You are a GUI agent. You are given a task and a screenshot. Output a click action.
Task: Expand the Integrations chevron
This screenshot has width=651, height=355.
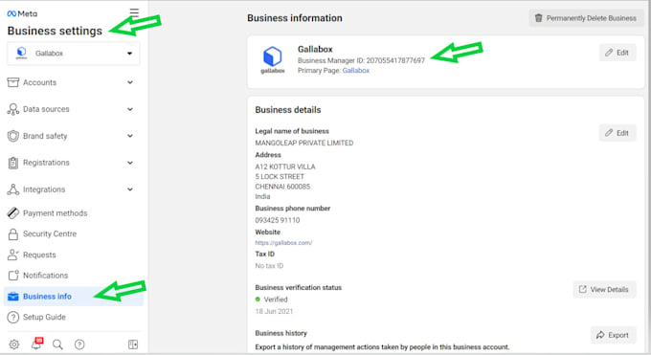tap(130, 189)
